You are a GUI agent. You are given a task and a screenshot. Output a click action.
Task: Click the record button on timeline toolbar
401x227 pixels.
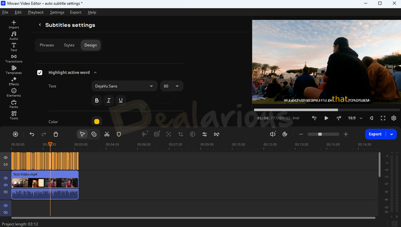coord(16,134)
